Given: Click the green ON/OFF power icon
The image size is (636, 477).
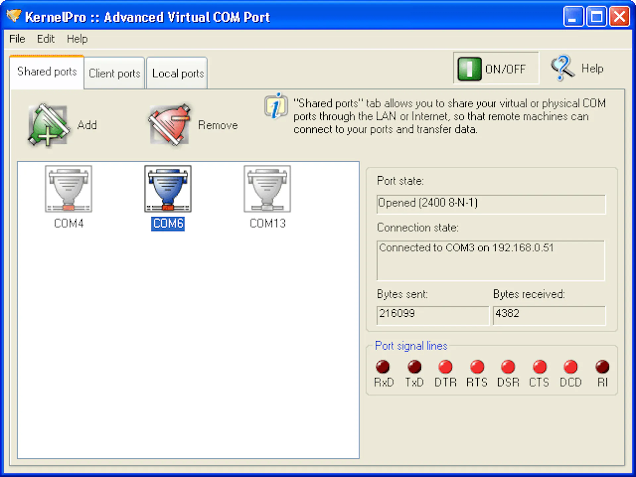Looking at the screenshot, I should pyautogui.click(x=469, y=69).
